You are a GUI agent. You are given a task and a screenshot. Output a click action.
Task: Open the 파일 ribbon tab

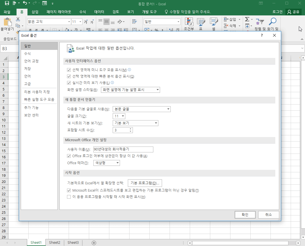coord(7,12)
